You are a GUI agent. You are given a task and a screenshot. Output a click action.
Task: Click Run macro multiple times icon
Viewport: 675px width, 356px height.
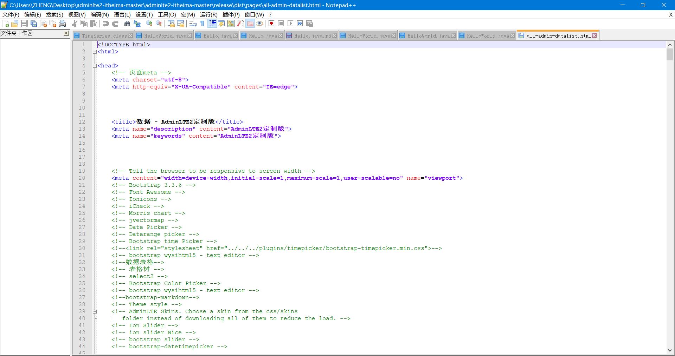tap(300, 24)
